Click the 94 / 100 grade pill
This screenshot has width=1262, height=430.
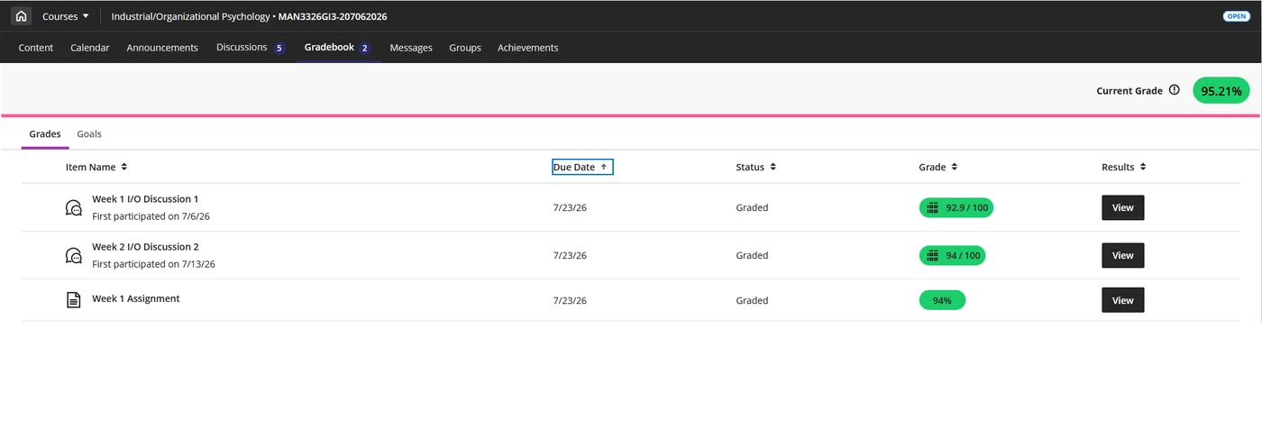pyautogui.click(x=952, y=255)
